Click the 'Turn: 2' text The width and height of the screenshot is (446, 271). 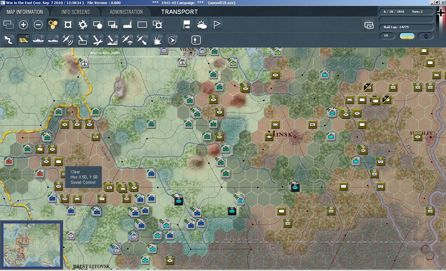[417, 12]
